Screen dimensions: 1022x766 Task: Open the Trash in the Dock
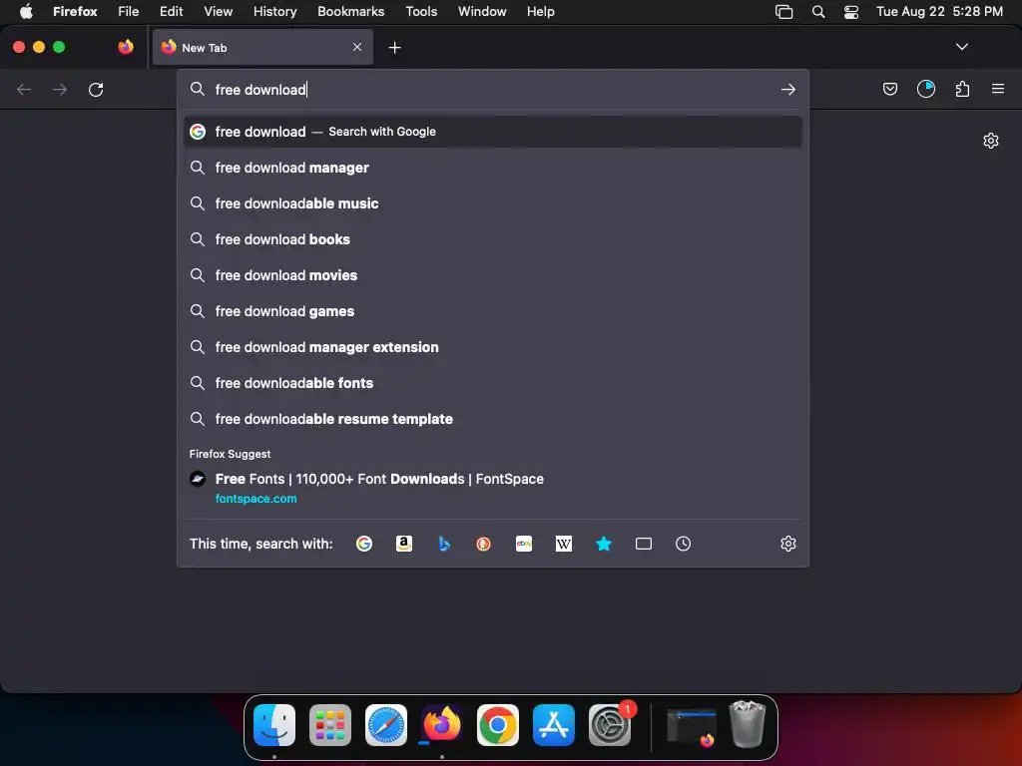coord(747,724)
